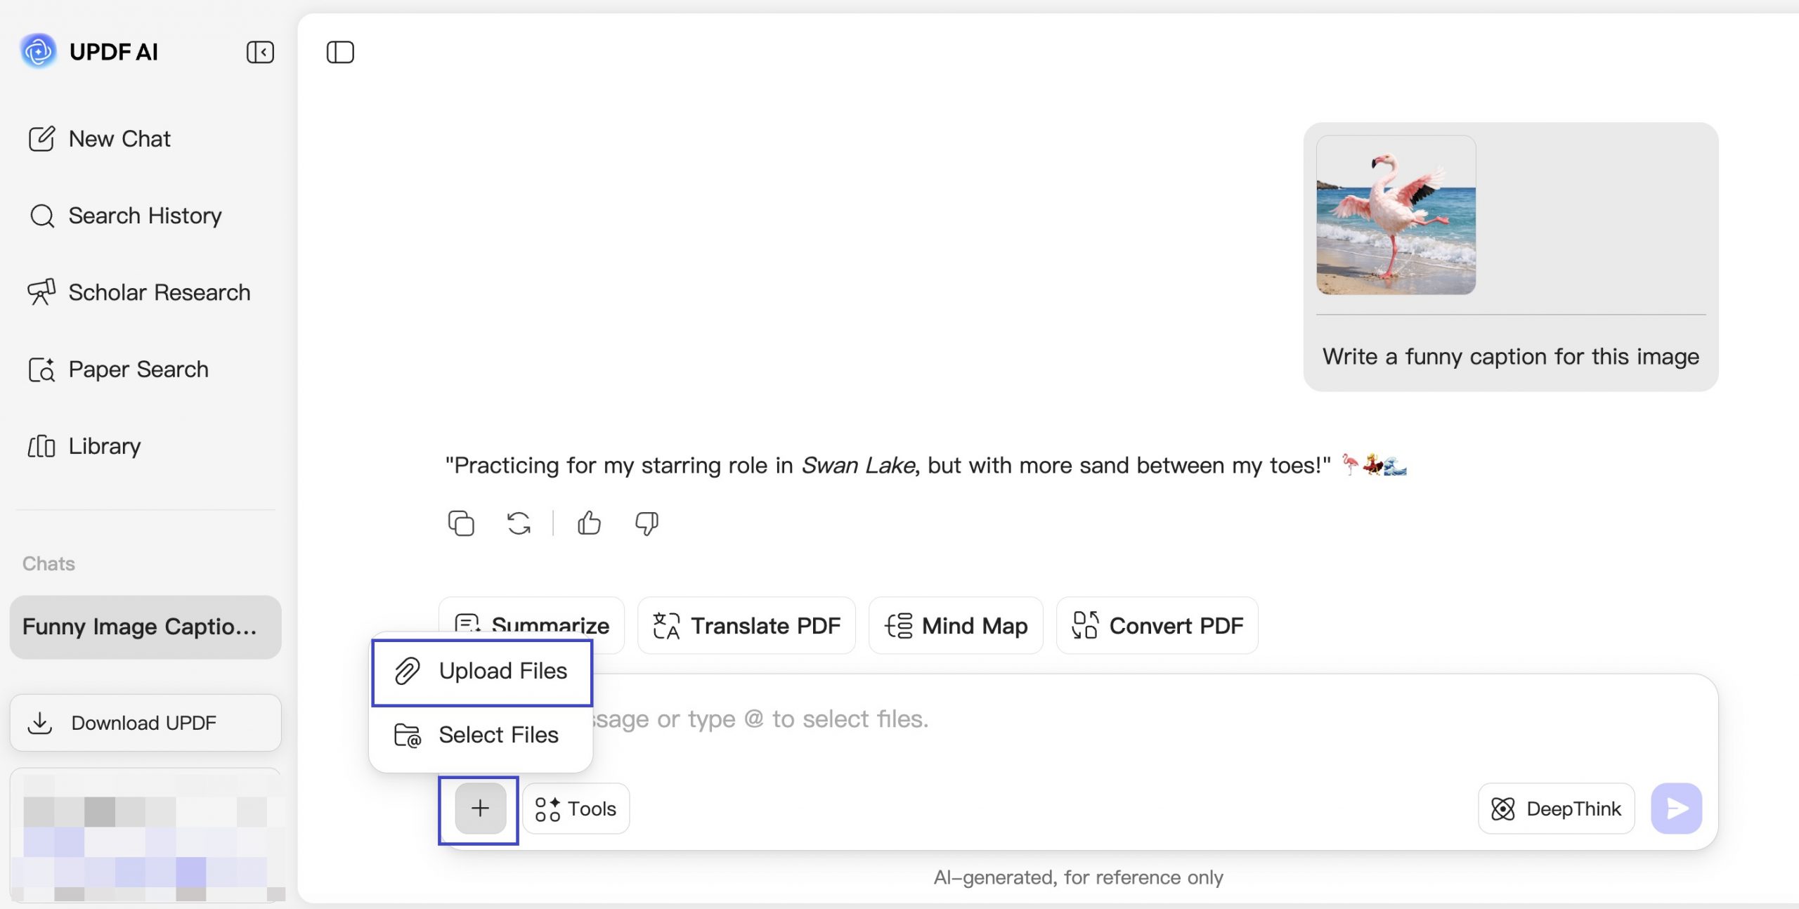Image resolution: width=1799 pixels, height=909 pixels.
Task: Click the send message arrow button
Action: [1677, 809]
